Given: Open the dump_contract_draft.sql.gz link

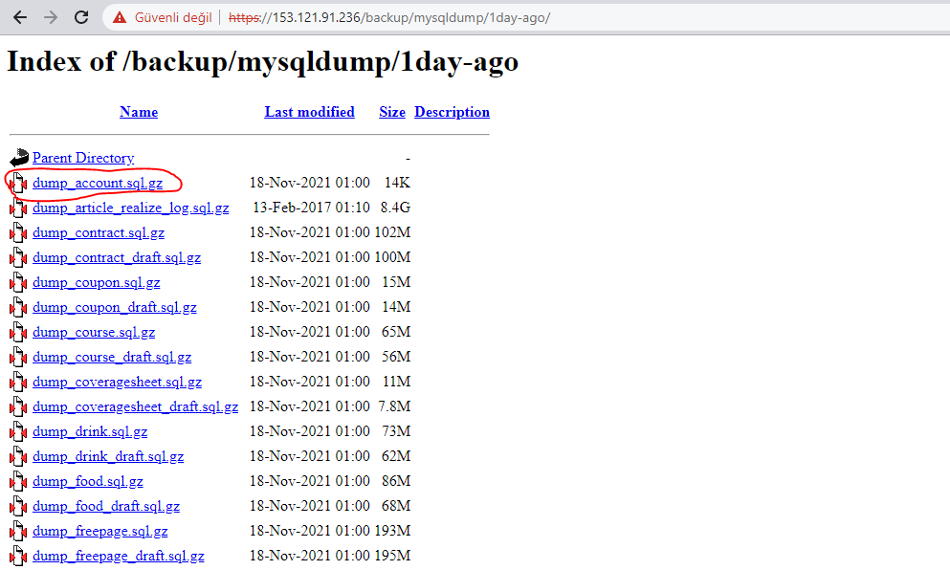Looking at the screenshot, I should (117, 257).
